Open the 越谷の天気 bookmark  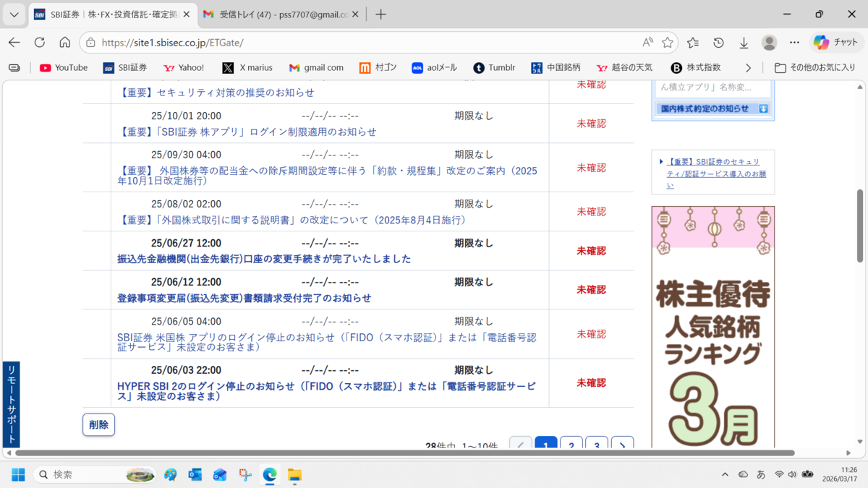(x=624, y=67)
